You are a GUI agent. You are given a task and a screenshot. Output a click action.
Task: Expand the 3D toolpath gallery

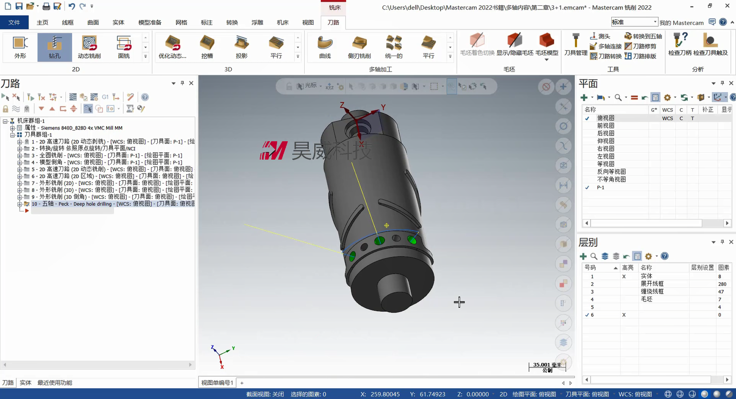tap(298, 57)
